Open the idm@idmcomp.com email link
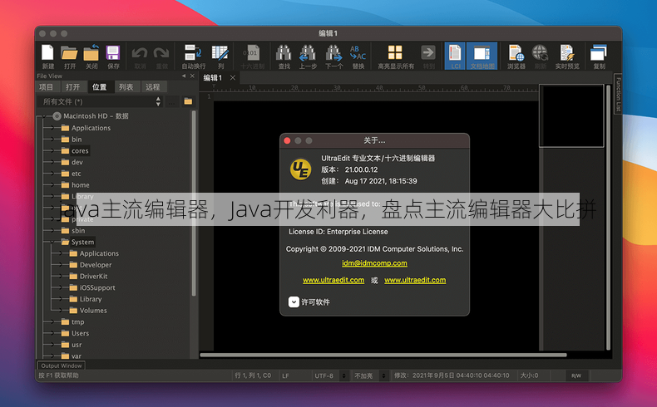 coord(374,263)
